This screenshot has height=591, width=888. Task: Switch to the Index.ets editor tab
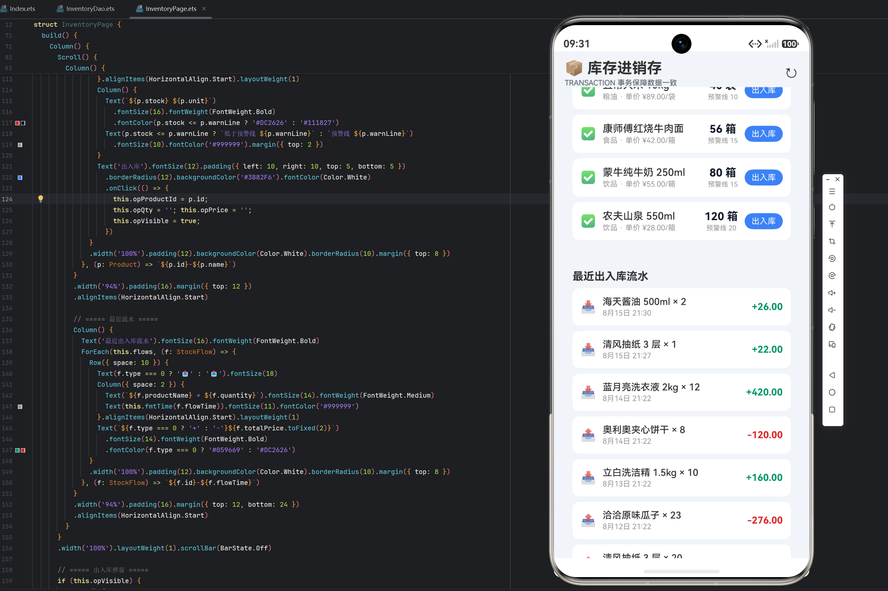(x=18, y=9)
